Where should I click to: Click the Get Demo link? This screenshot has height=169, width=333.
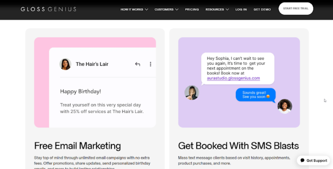[x=262, y=10]
